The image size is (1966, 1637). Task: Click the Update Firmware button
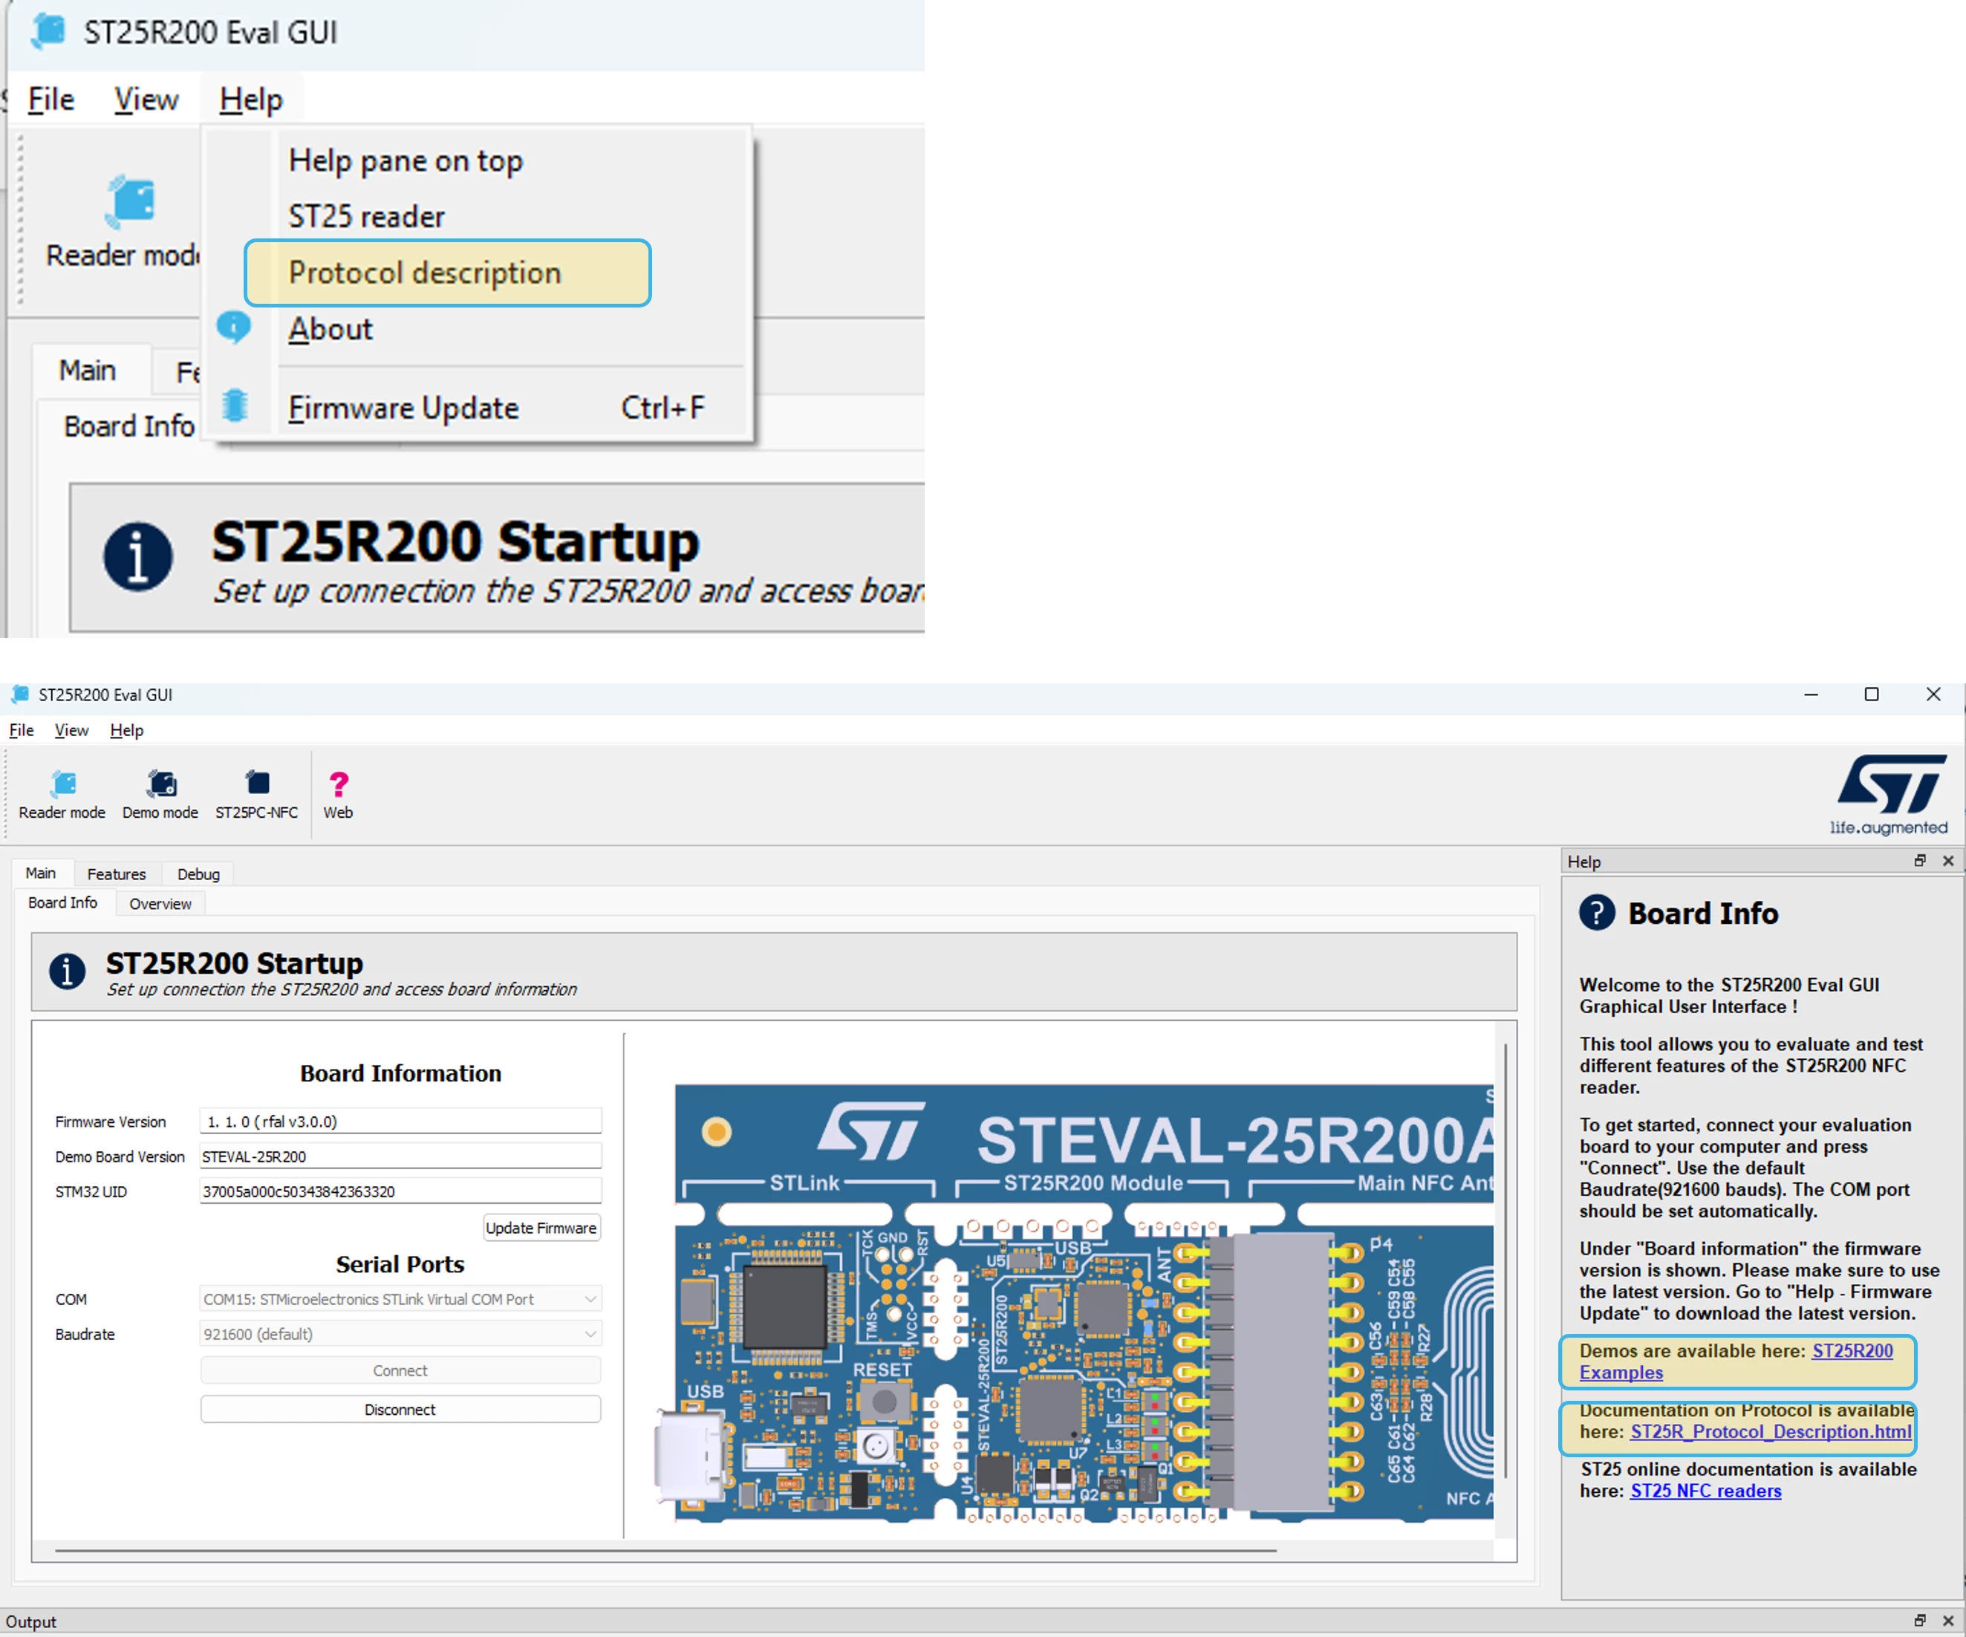pyautogui.click(x=541, y=1228)
